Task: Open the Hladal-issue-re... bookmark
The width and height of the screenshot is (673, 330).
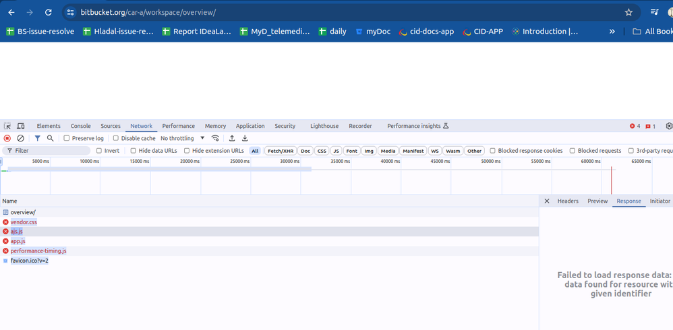Action: coord(119,31)
